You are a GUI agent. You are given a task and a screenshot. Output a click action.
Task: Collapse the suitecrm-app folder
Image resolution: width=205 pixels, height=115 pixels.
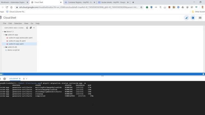click(4, 35)
